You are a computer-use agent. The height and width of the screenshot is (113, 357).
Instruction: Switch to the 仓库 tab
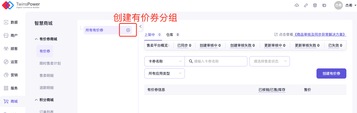coord(172,35)
